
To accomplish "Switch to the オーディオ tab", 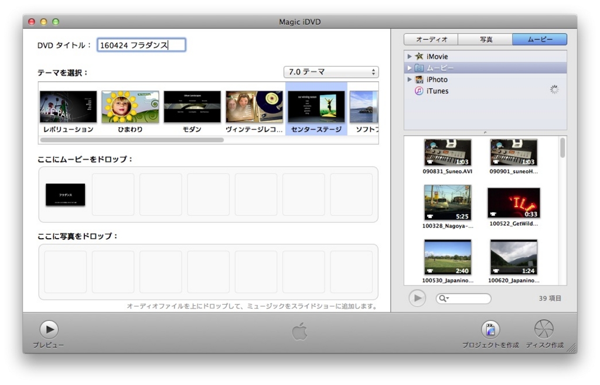I will [x=431, y=39].
